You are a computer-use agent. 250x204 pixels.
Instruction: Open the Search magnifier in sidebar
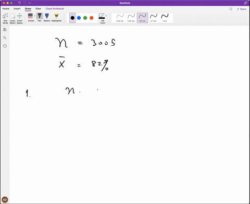5,38
